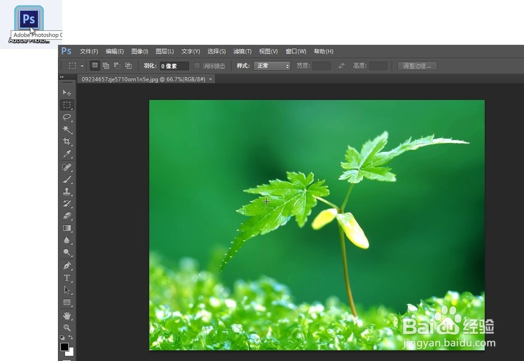Open the 帮助(H) menu
524x361 pixels.
pyautogui.click(x=323, y=51)
